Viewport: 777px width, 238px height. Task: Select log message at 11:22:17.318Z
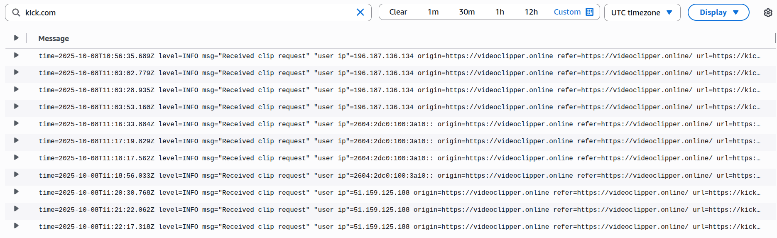pos(400,227)
